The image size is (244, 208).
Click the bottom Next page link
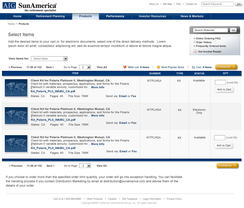click(x=51, y=166)
